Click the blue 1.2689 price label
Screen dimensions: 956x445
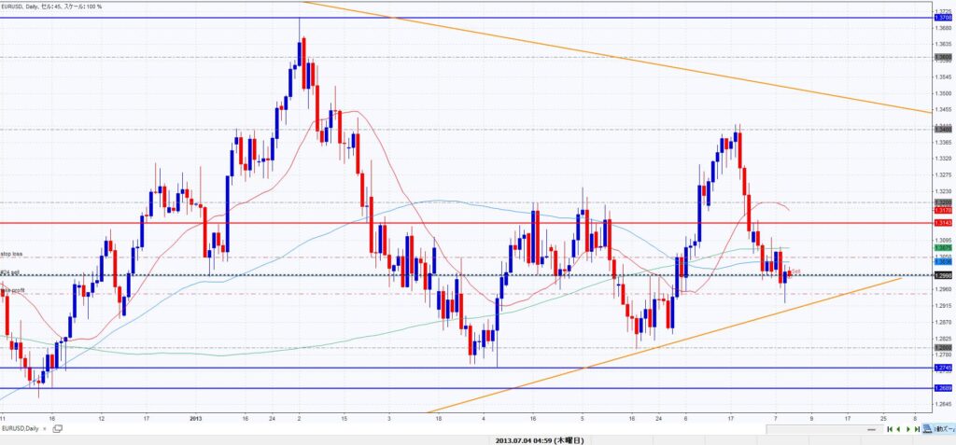coord(943,387)
